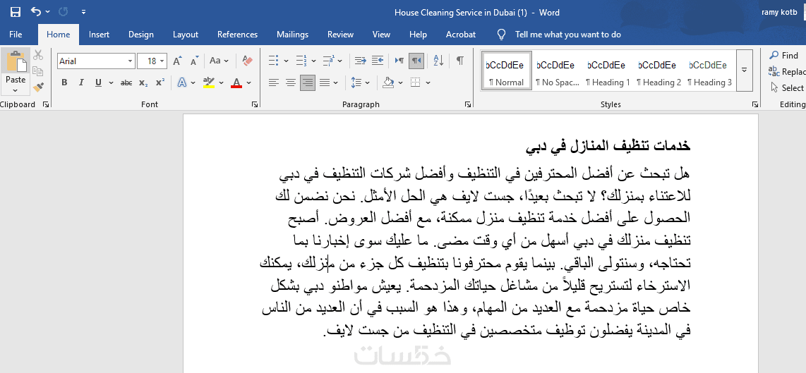
Task: Toggle Bold formatting
Action: point(64,82)
